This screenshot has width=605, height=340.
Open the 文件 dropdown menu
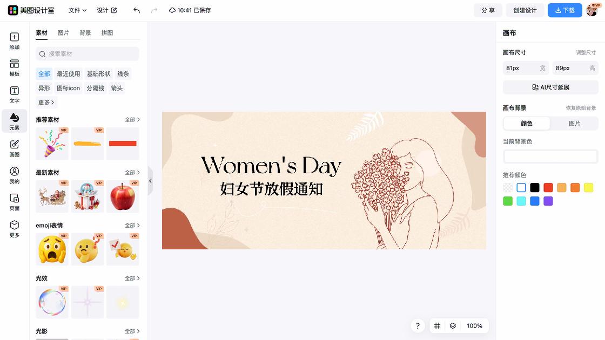77,10
